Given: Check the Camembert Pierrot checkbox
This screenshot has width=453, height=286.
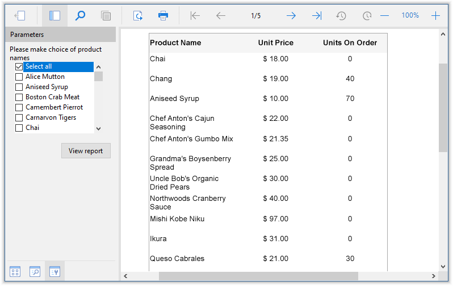Looking at the screenshot, I should pyautogui.click(x=19, y=107).
